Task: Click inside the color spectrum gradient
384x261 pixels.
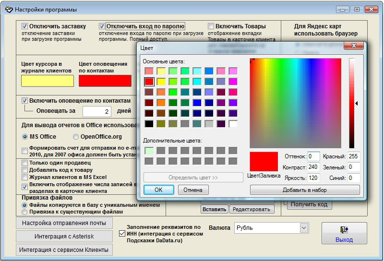Action: [x=295, y=103]
